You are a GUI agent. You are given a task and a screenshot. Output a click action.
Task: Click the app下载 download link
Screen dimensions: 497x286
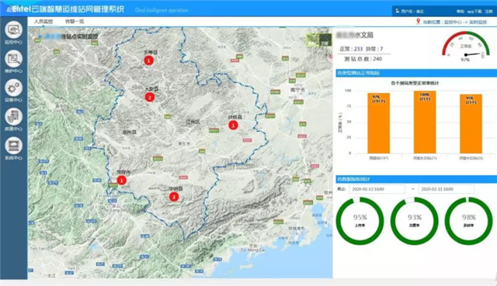click(x=474, y=11)
